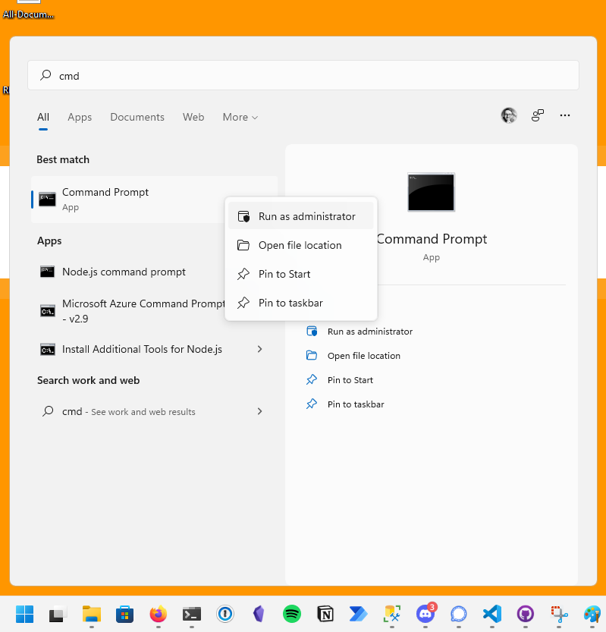
Task: Click the user profile avatar
Action: click(x=509, y=115)
